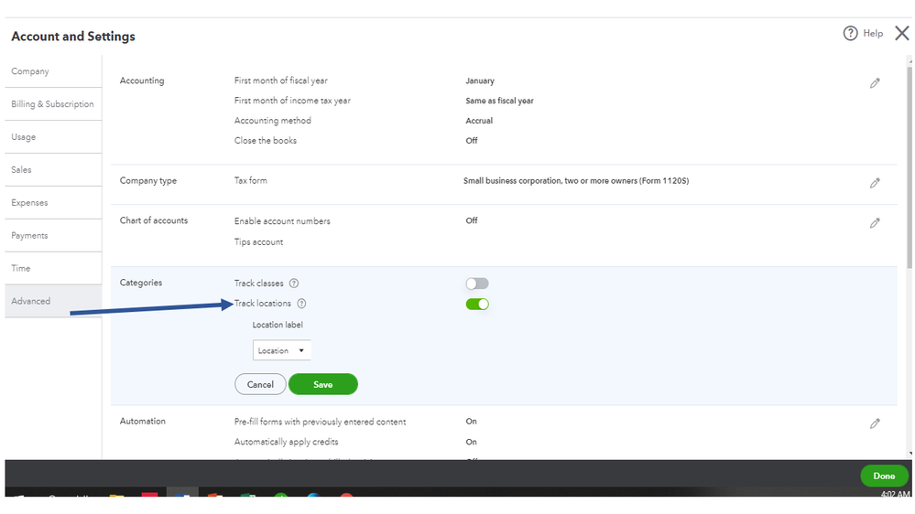Click the taskbar clock showing 4:02 AM

(895, 494)
